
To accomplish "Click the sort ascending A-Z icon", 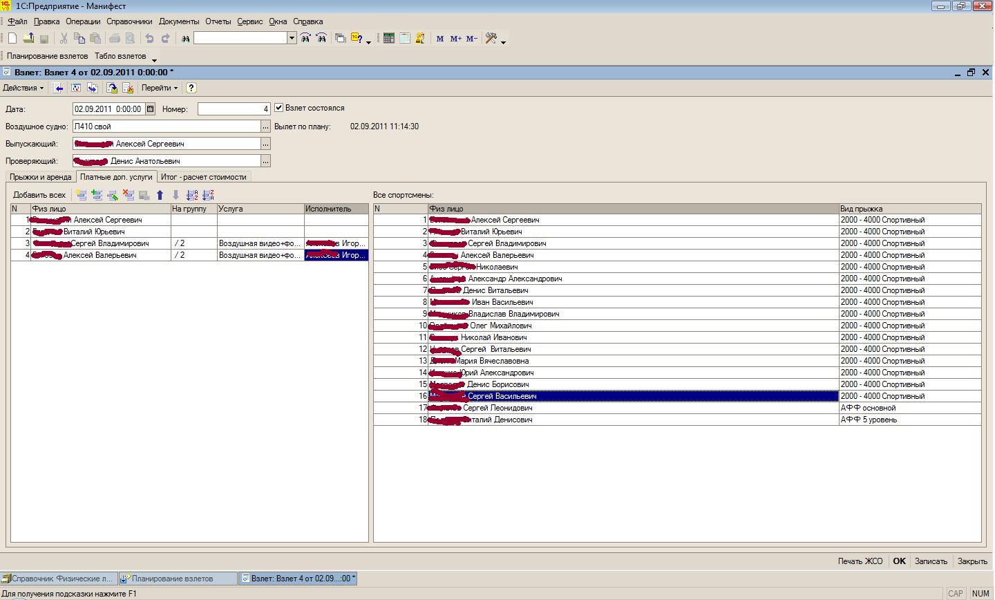I will [x=192, y=195].
